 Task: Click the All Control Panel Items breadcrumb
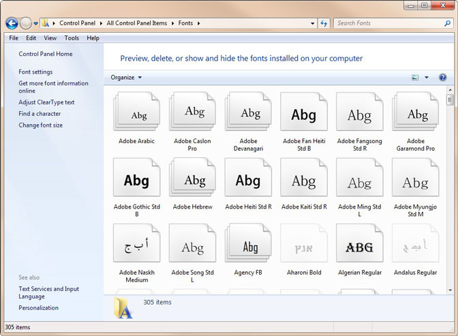137,23
